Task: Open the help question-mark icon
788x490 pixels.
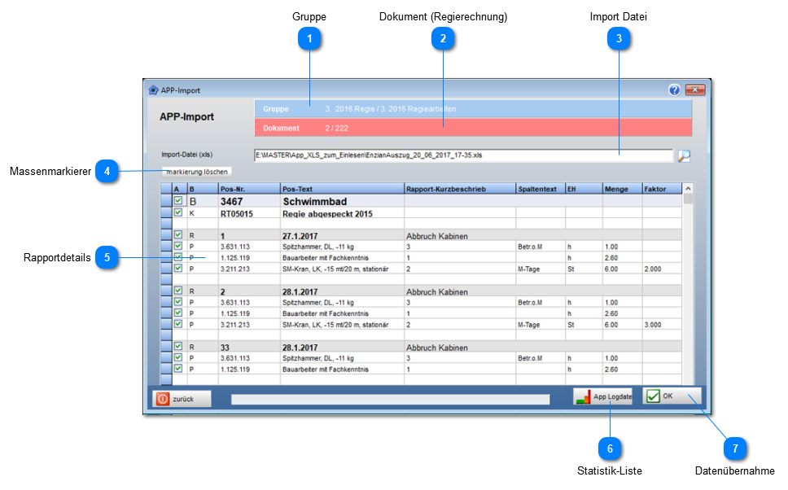Action: coord(674,90)
